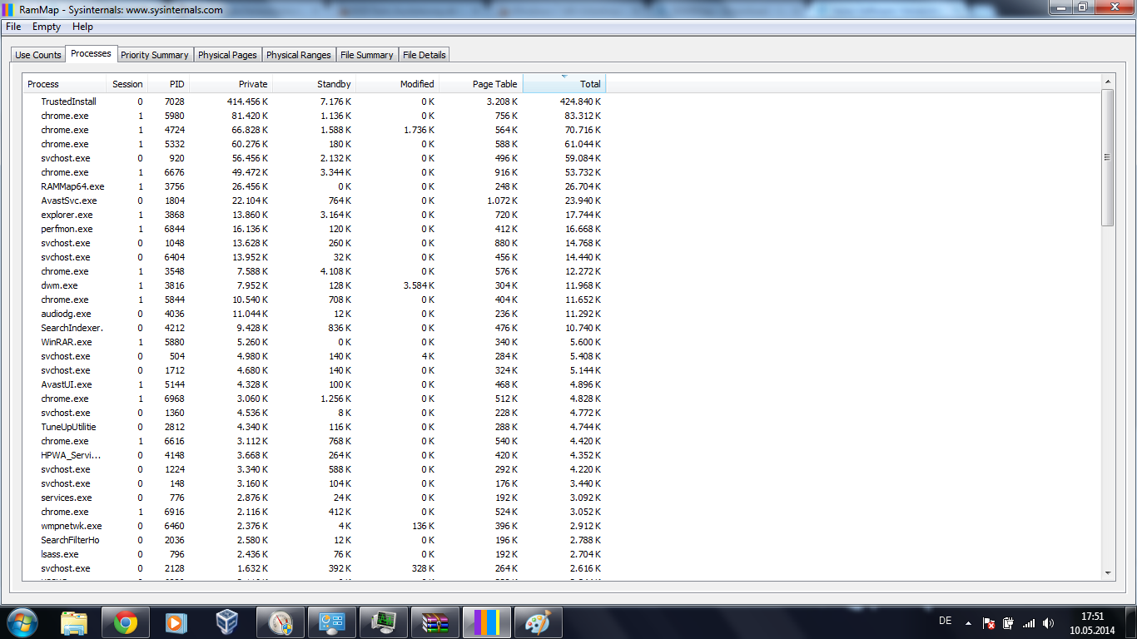Viewport: 1137px width, 639px height.
Task: Click the scrollbar down arrow
Action: pos(1108,573)
